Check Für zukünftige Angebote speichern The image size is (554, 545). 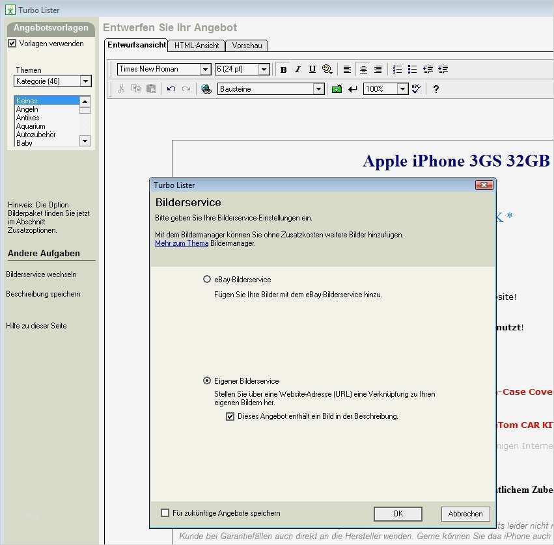point(165,513)
